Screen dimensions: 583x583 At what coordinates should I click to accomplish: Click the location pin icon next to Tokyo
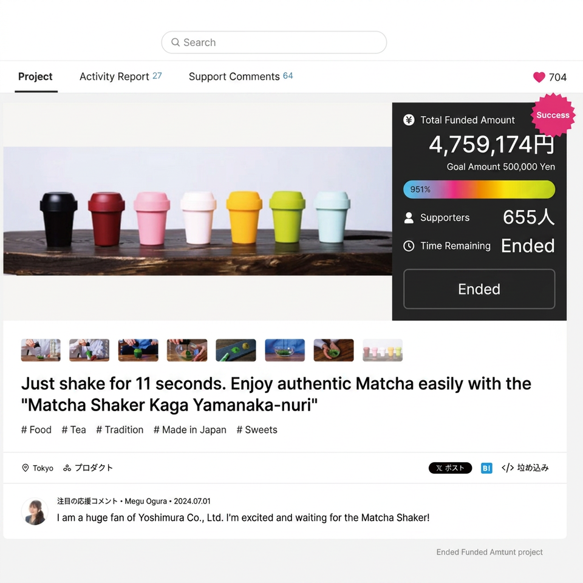26,468
